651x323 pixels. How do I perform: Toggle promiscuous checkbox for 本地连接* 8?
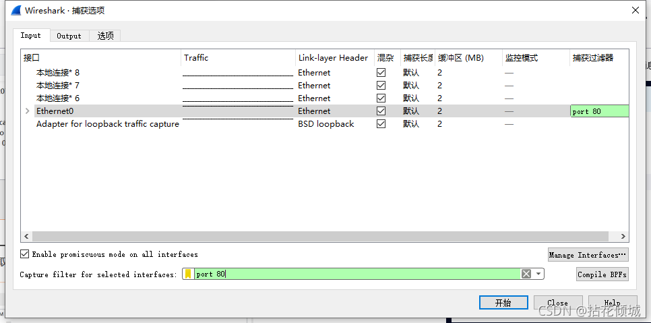tap(381, 73)
